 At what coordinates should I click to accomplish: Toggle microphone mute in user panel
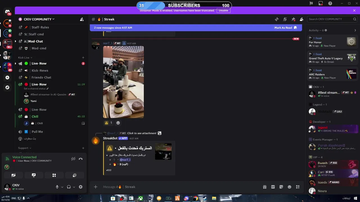(x=57, y=187)
